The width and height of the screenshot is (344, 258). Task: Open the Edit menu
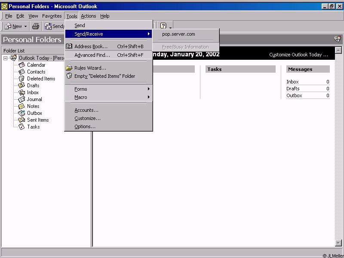click(x=20, y=16)
